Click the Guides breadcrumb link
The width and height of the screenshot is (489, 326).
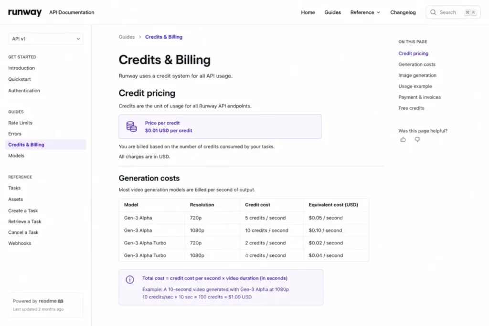pyautogui.click(x=127, y=37)
